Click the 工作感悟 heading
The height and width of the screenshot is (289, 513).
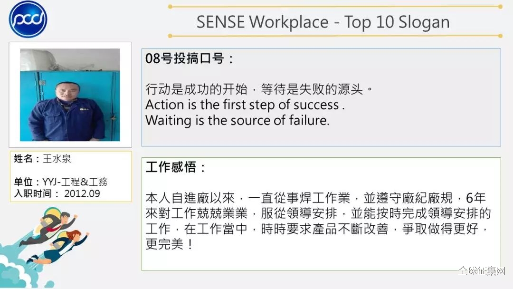tap(175, 167)
